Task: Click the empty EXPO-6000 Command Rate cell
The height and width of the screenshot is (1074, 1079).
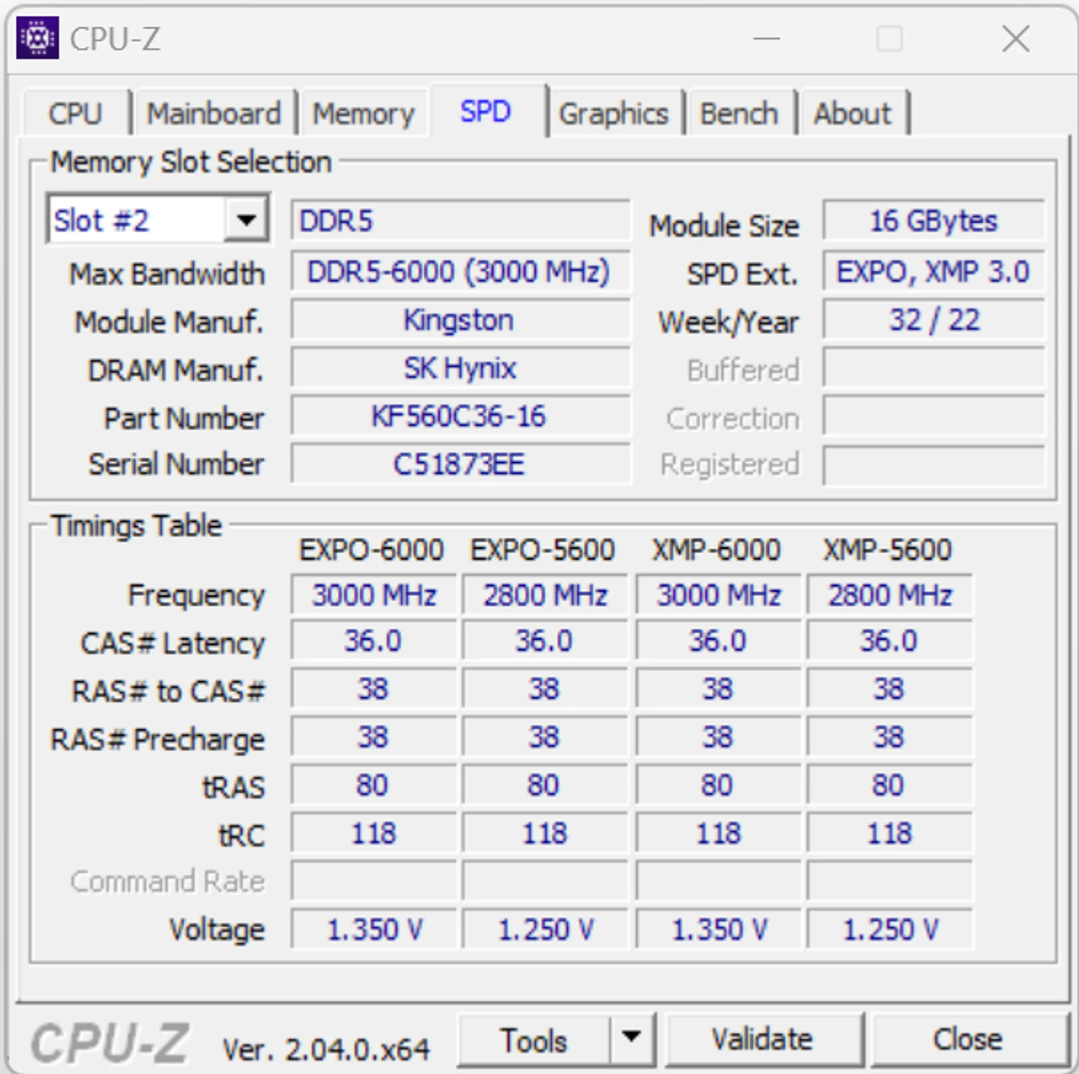Action: click(374, 881)
